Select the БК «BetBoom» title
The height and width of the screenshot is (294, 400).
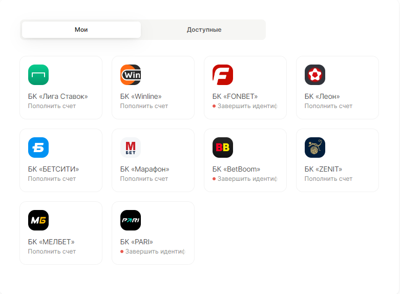[x=236, y=169]
